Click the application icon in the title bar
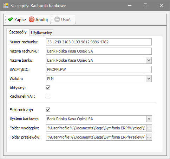Viewport: 170px width, 159px height. [x=6, y=5]
